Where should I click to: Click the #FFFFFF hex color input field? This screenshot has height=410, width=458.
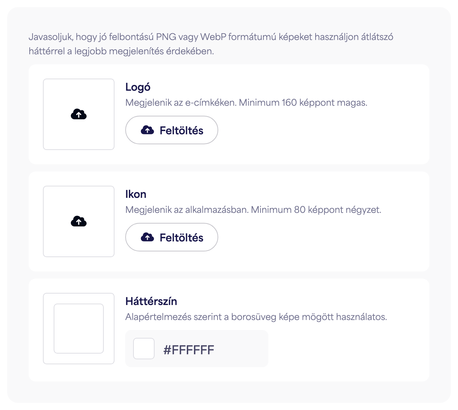point(197,349)
